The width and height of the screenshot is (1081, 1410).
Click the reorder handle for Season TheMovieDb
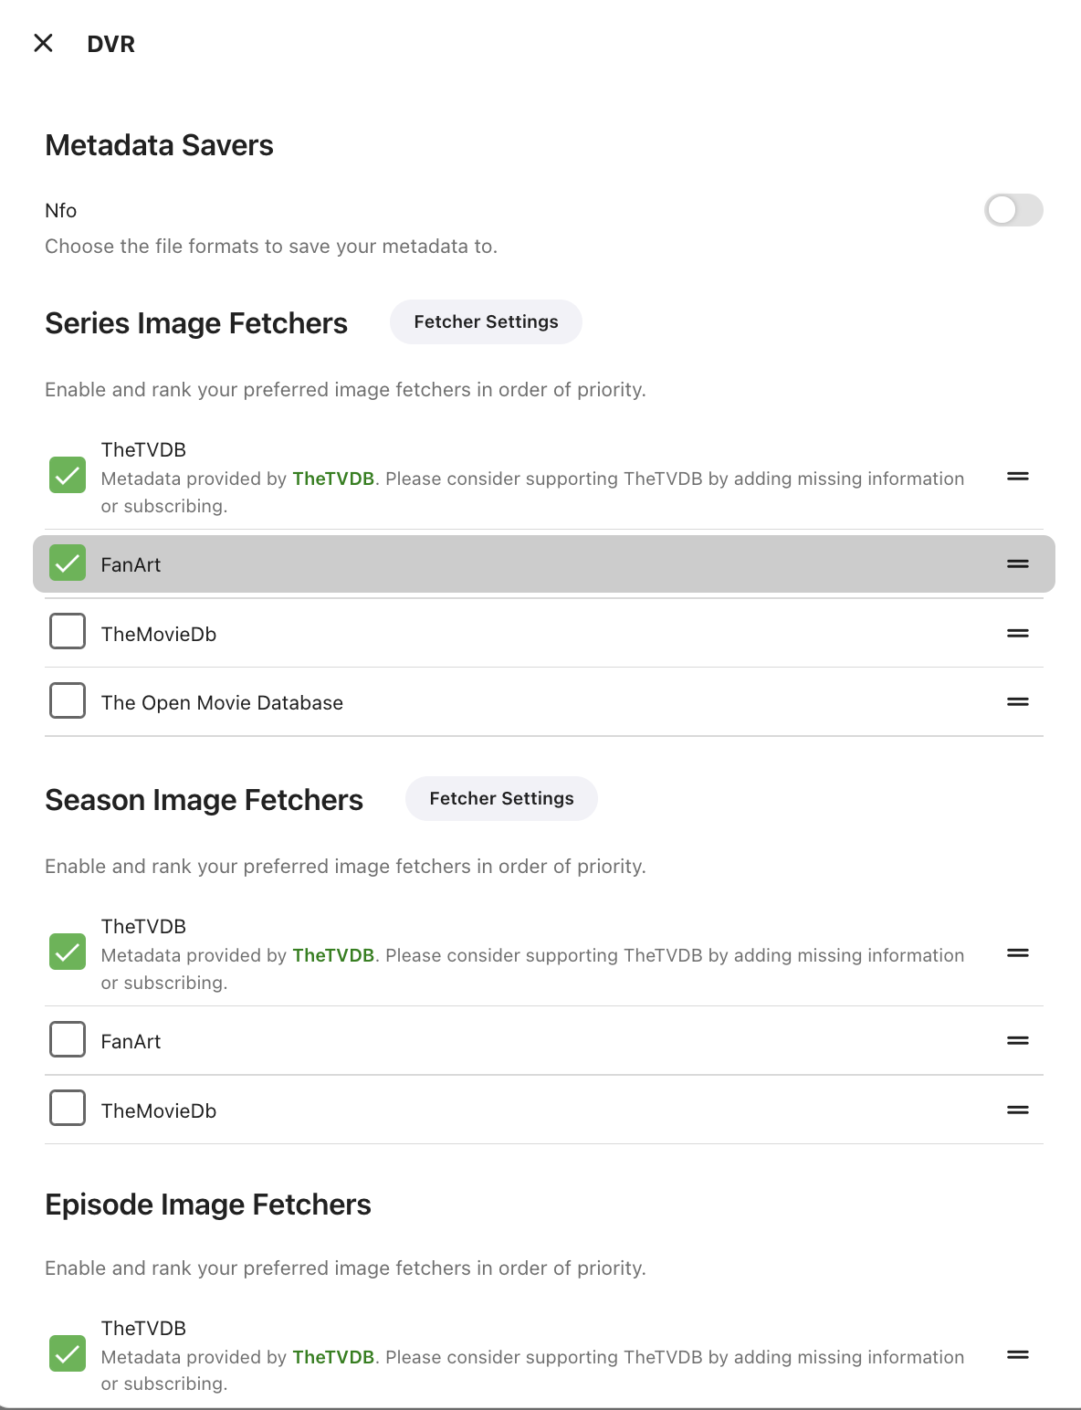(1017, 1110)
